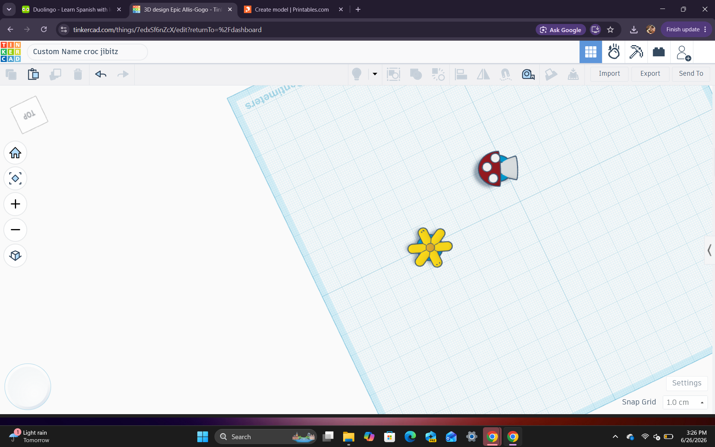Viewport: 715px width, 447px height.
Task: Open File Explorer from taskbar
Action: point(348,437)
